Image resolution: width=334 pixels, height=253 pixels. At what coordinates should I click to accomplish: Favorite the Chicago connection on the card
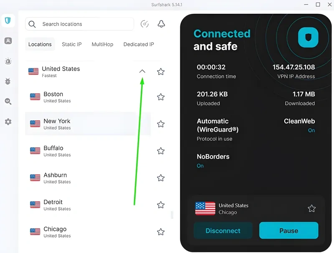point(311,208)
